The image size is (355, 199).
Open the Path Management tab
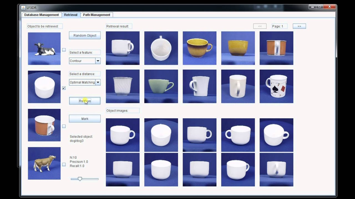[x=97, y=15]
